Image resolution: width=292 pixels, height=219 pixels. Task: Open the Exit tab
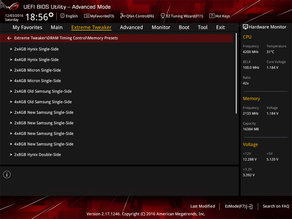[x=220, y=28]
